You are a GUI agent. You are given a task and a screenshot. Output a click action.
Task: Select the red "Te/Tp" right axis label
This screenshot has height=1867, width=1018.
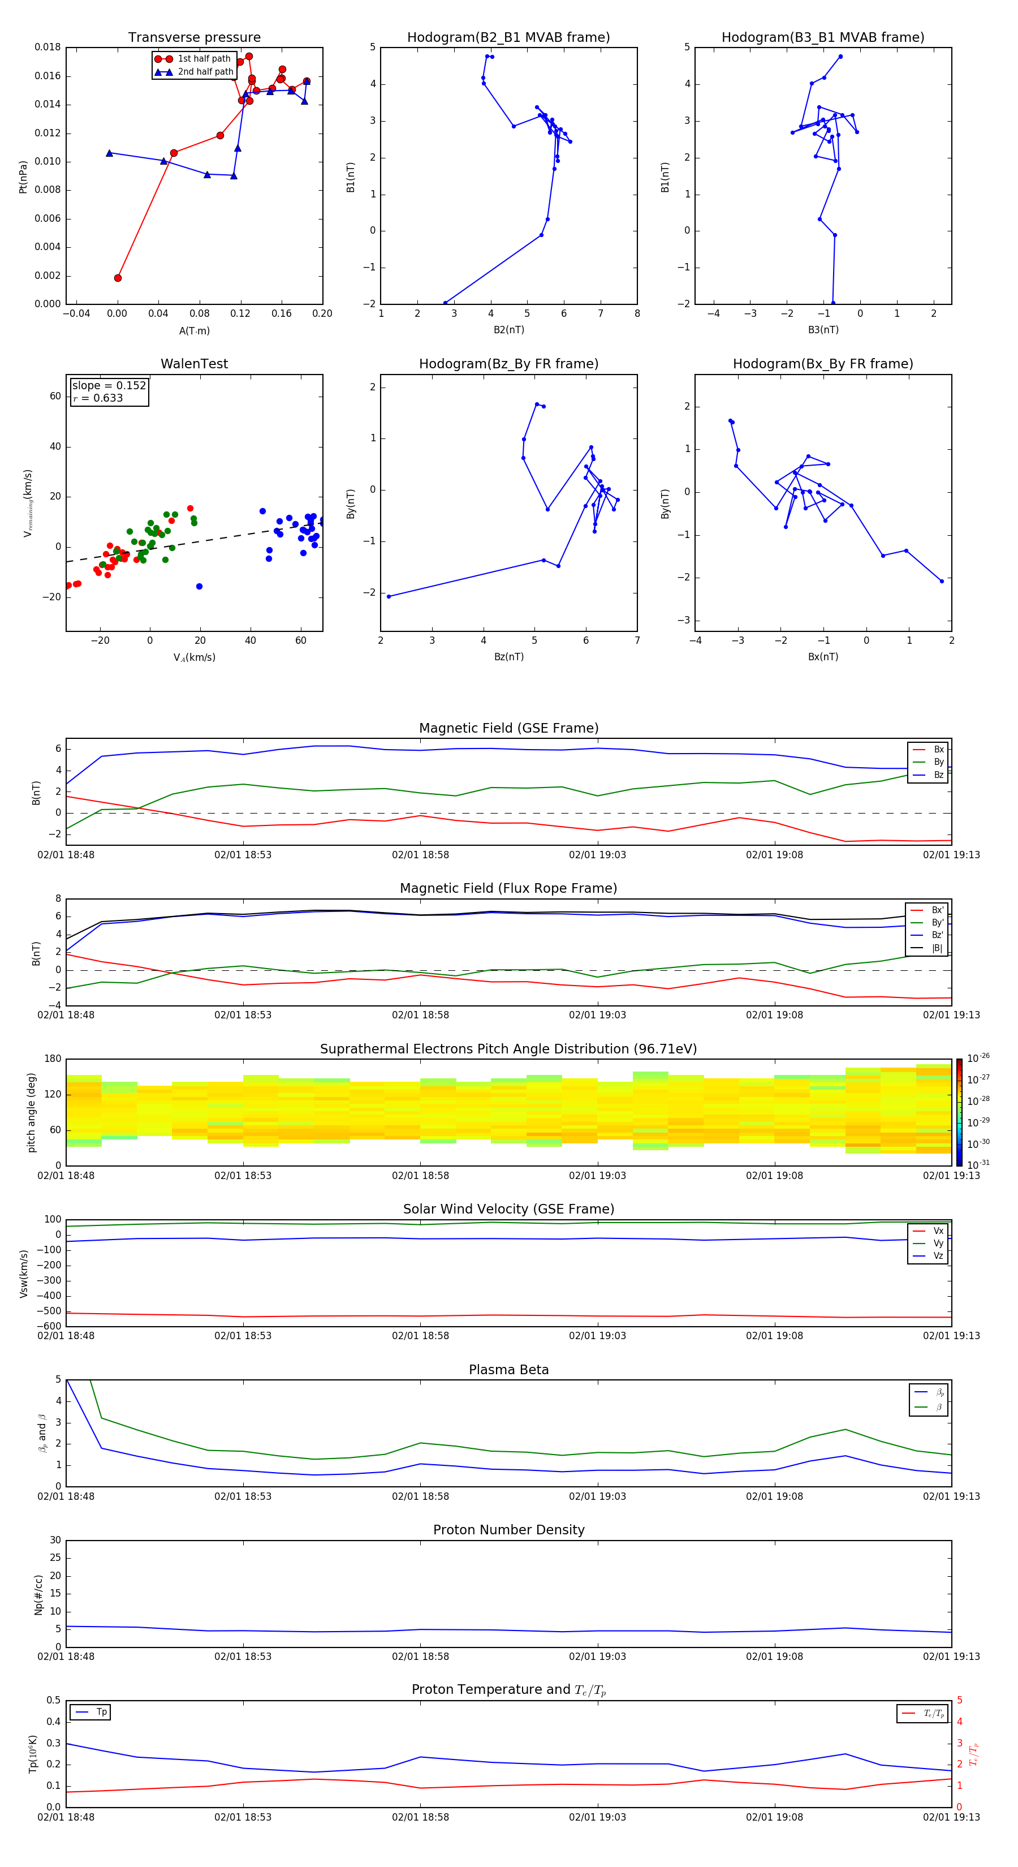[x=973, y=1754]
